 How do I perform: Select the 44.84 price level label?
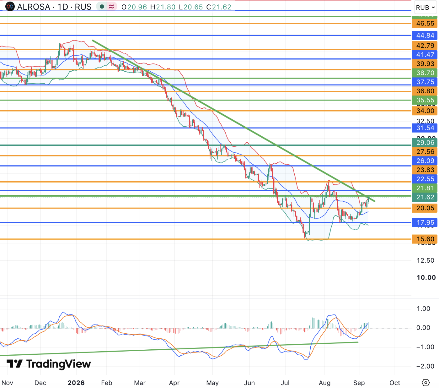425,36
